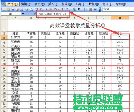The image size is (134, 112).
Task: Select column B header
Action: click(31, 18)
